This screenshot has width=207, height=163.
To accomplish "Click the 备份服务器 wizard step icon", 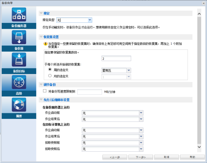I will 19,15.
